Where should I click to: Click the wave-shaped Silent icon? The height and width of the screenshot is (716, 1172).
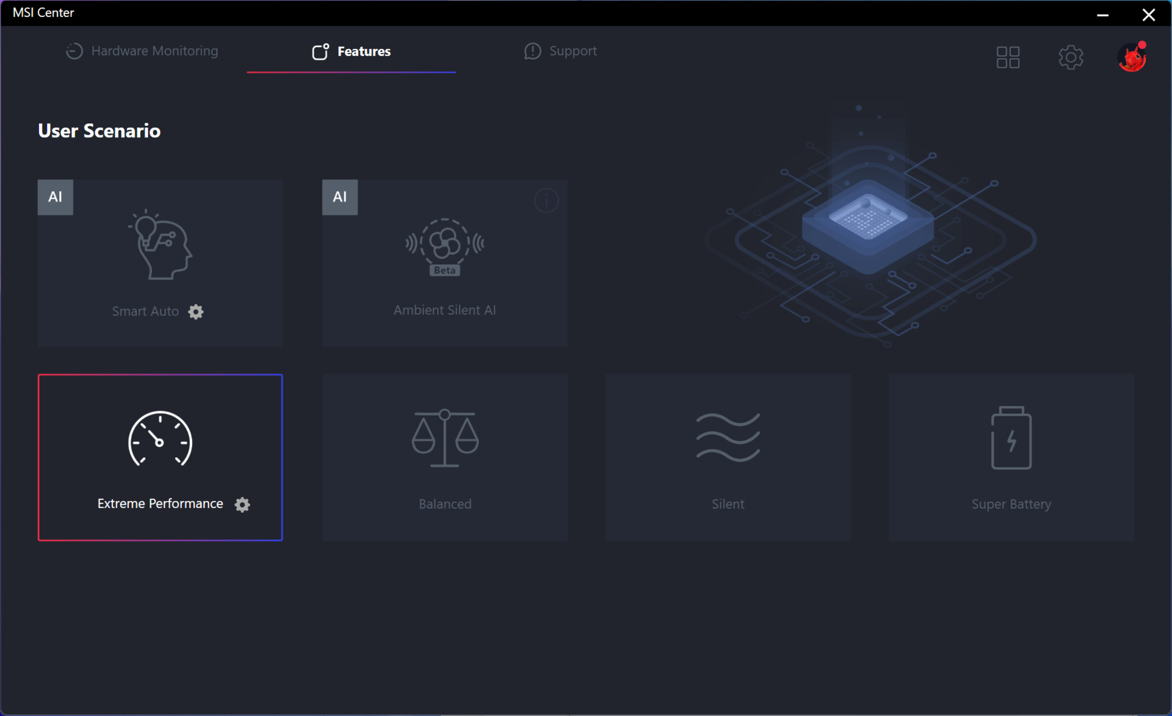click(x=728, y=438)
